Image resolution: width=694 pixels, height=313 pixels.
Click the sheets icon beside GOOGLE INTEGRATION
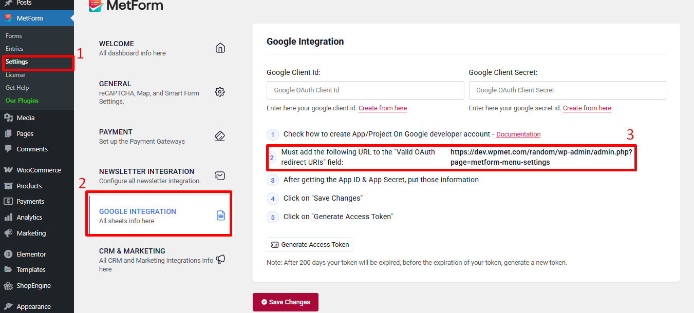pyautogui.click(x=220, y=216)
